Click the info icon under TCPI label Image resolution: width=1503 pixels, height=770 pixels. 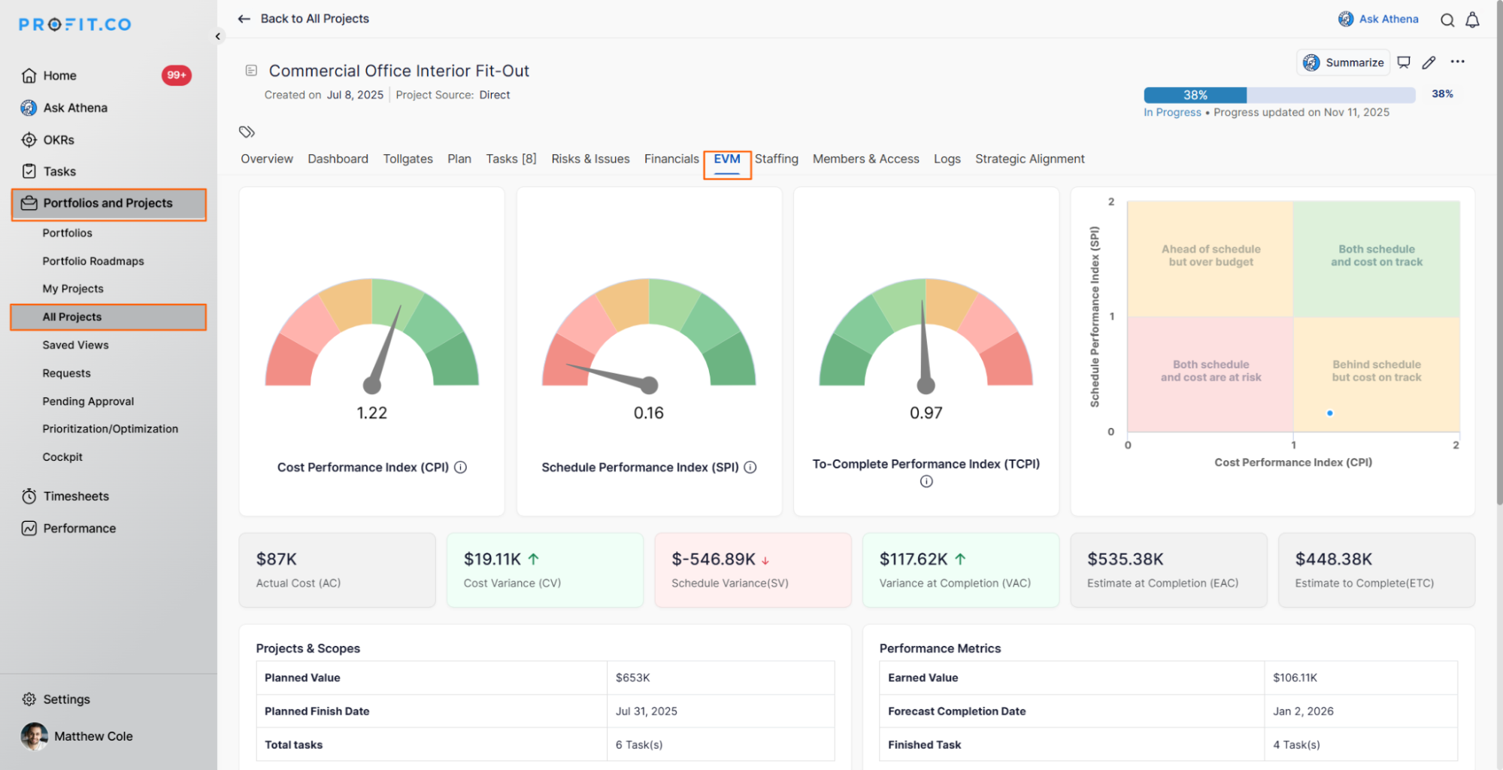click(926, 481)
